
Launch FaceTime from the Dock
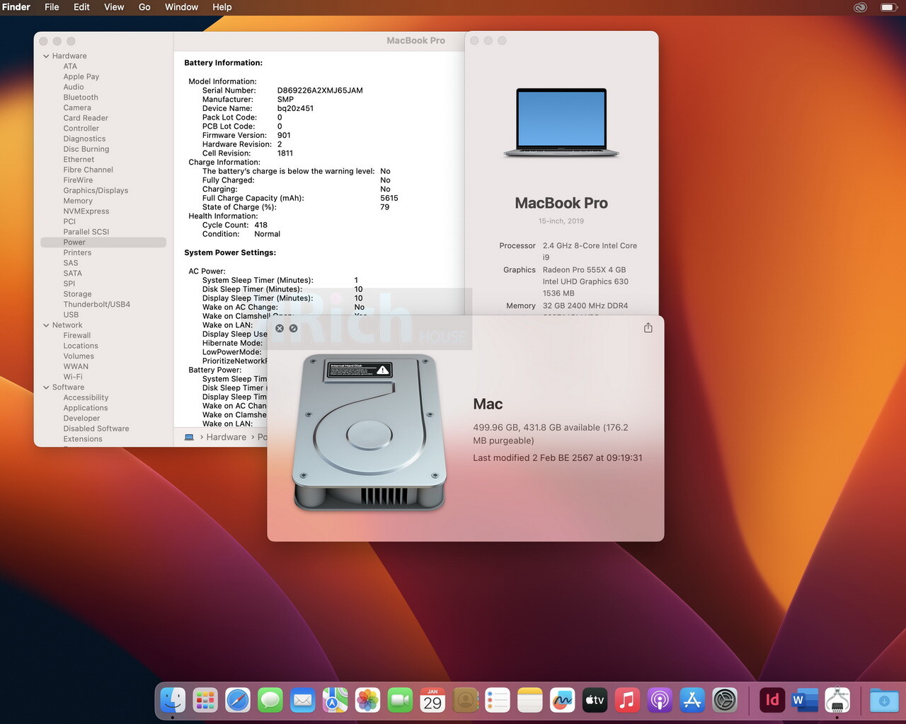(x=400, y=700)
